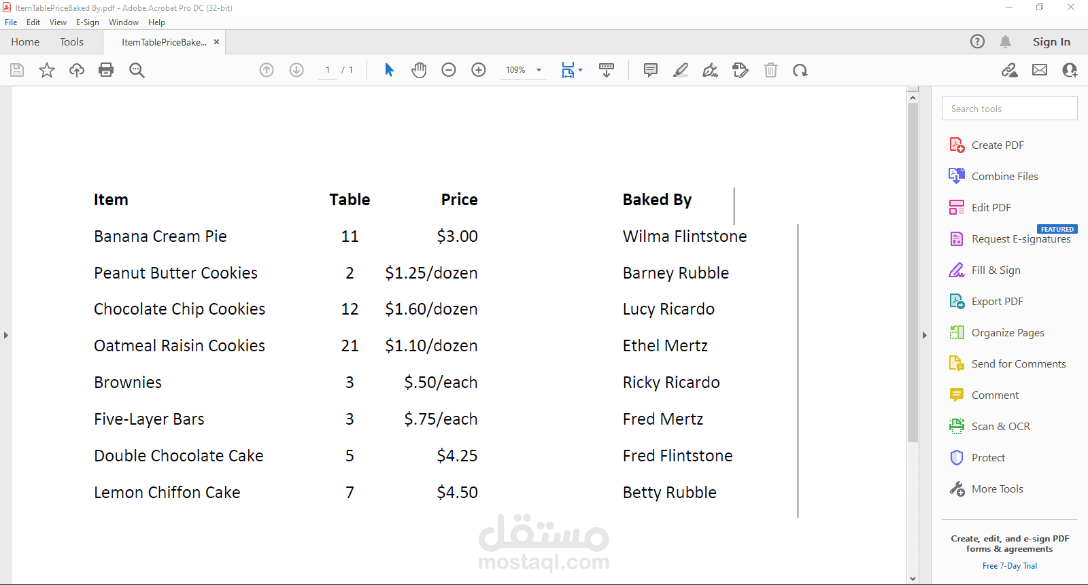1088x585 pixels.
Task: Click the Sign document pen icon
Action: pos(711,70)
